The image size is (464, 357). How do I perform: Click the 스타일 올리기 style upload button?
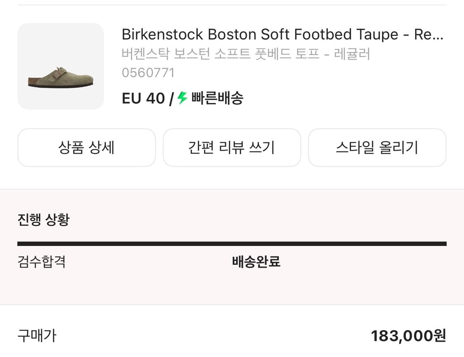point(377,147)
